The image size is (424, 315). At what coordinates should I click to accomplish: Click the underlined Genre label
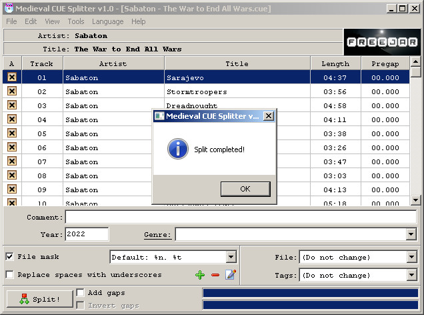[x=157, y=235]
